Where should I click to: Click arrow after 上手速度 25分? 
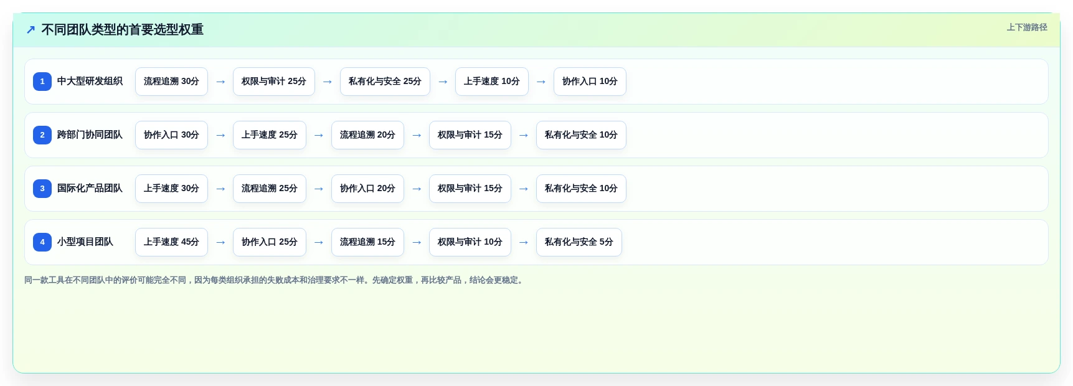[319, 135]
